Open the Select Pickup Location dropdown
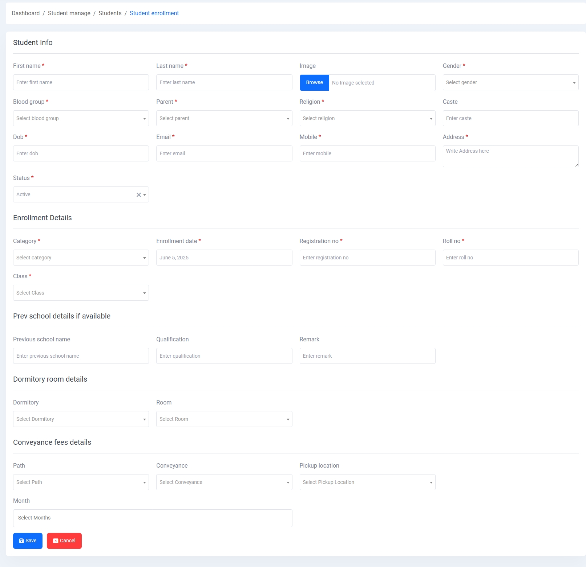586x567 pixels. coord(367,482)
